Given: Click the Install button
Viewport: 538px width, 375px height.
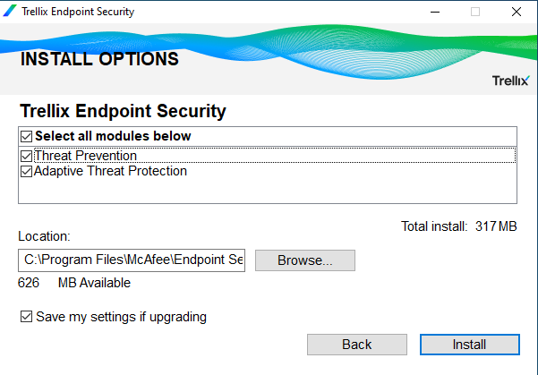Looking at the screenshot, I should (470, 345).
